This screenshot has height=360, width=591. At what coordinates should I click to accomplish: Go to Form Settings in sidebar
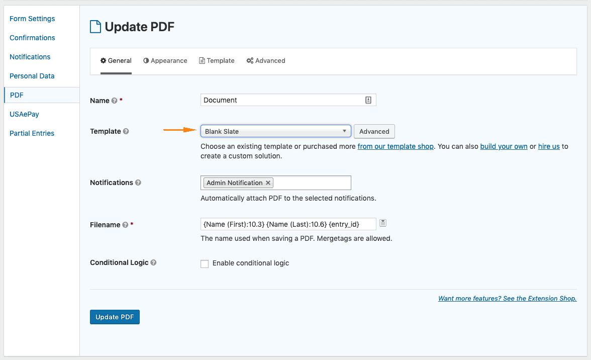click(32, 19)
